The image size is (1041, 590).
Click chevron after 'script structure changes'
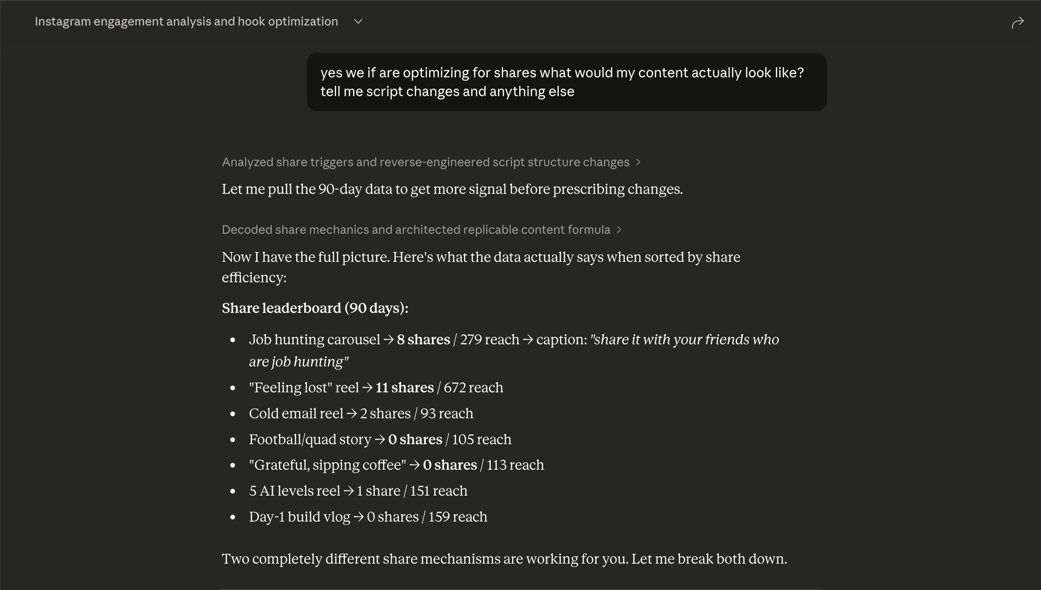click(x=638, y=162)
